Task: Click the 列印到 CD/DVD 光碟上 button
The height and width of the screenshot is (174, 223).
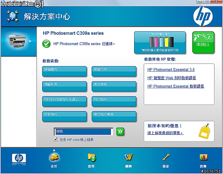Action: coord(64,101)
